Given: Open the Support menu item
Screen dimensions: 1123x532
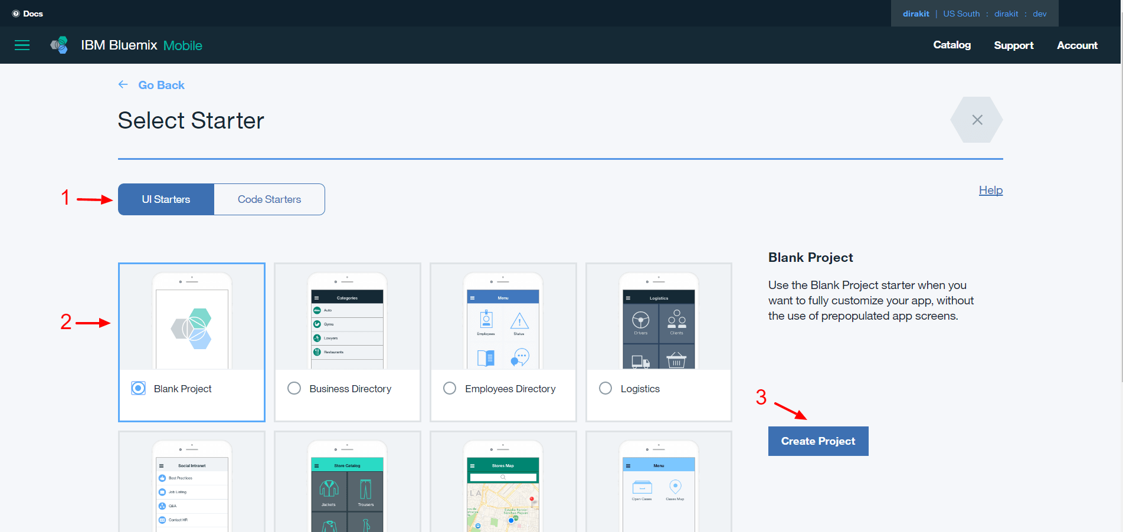Looking at the screenshot, I should point(1013,45).
